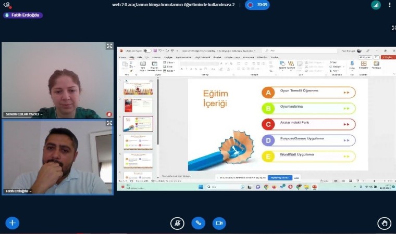Image resolution: width=396 pixels, height=234 pixels.
Task: Raise hand using the hand icon
Action: (384, 223)
